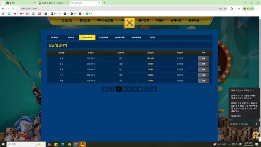Go to page 5 of history
The width and height of the screenshot is (261, 147).
141,89
